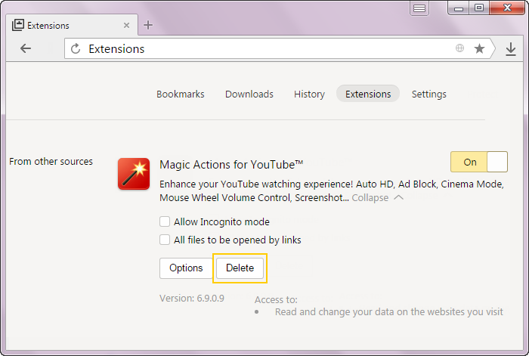
Task: Open the browser menu hamburger icon
Action: (419, 8)
